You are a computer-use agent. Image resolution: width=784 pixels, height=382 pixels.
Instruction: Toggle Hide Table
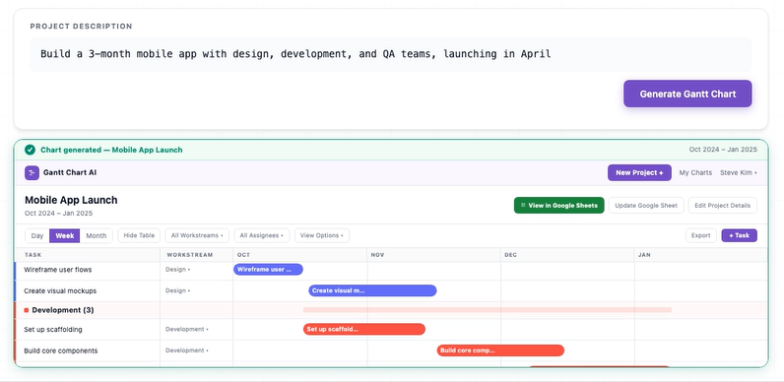(x=139, y=235)
